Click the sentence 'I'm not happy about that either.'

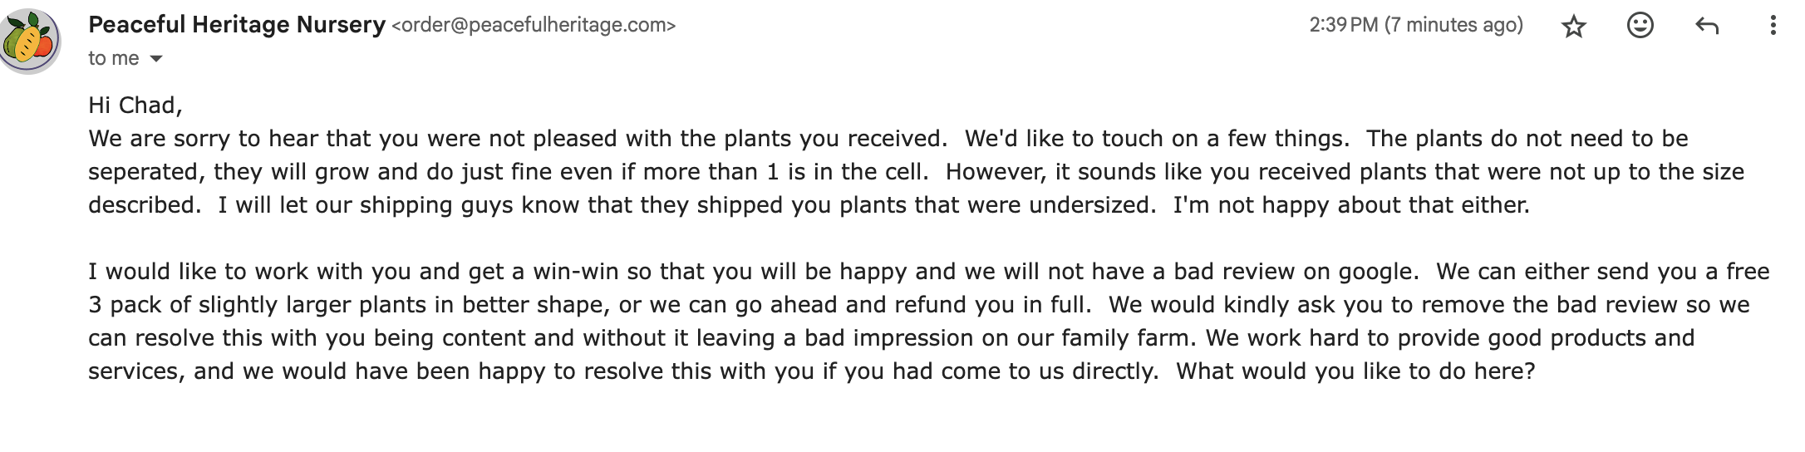(x=1351, y=205)
